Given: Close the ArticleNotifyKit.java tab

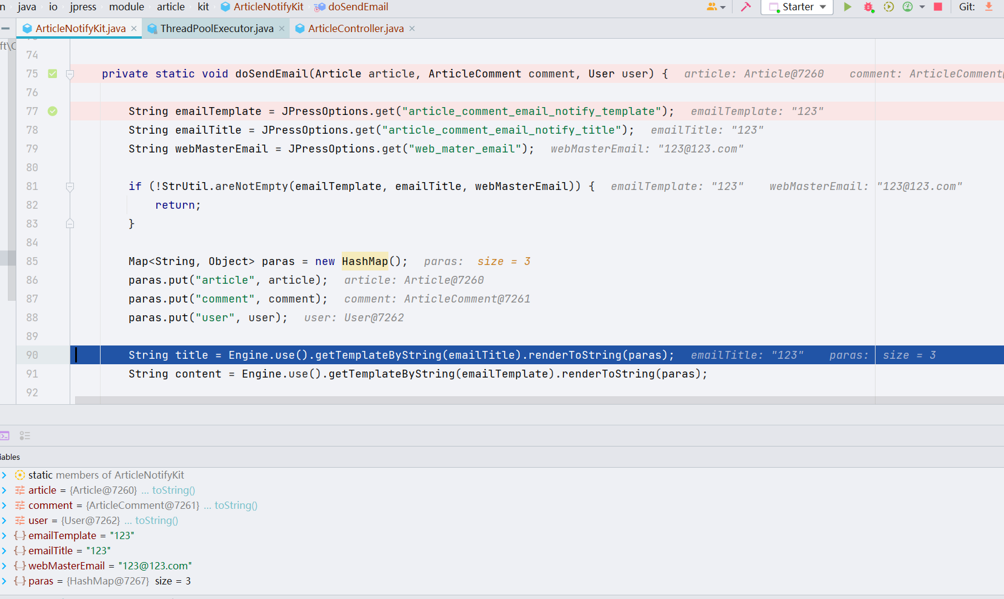Looking at the screenshot, I should pyautogui.click(x=134, y=28).
